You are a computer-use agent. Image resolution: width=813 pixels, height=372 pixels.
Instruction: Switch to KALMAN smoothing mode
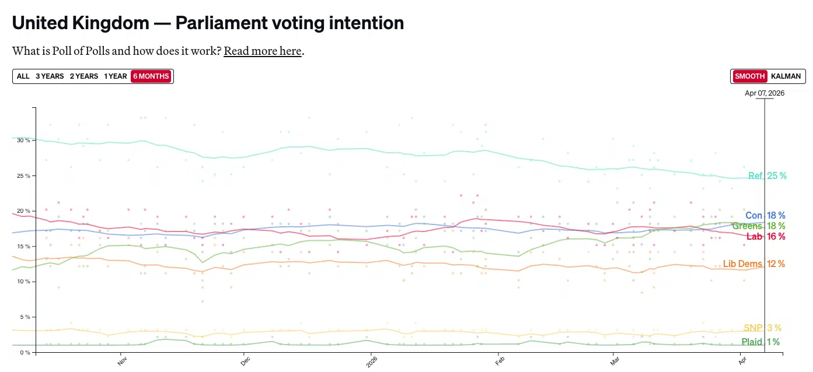click(786, 76)
